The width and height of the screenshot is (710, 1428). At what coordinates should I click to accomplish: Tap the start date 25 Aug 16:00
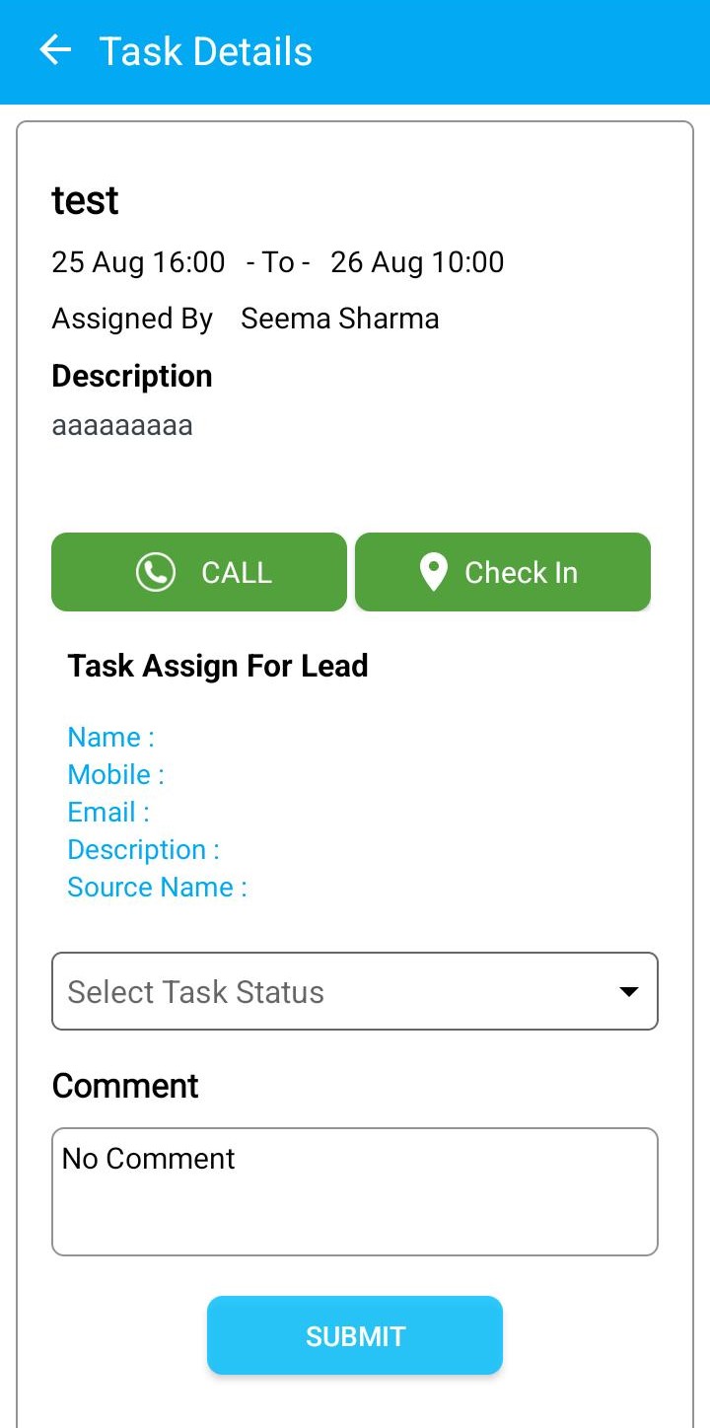pyautogui.click(x=138, y=262)
